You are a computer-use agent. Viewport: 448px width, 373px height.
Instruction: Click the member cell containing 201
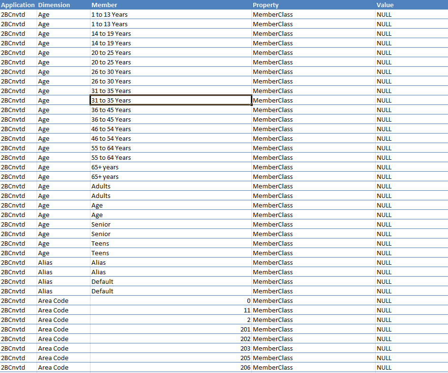(171, 330)
